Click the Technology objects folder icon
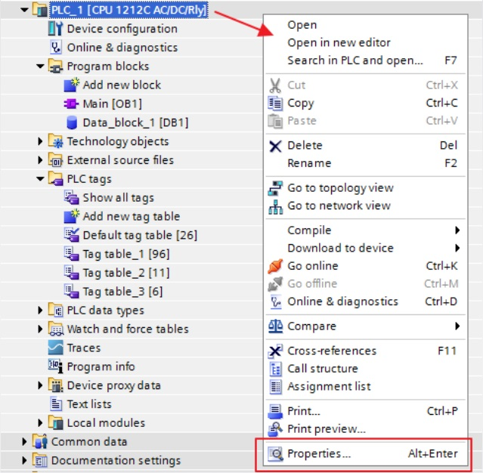The width and height of the screenshot is (483, 473). tap(56, 141)
